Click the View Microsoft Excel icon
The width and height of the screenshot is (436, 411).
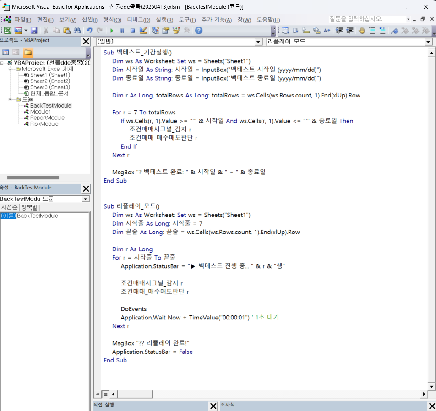click(x=8, y=31)
